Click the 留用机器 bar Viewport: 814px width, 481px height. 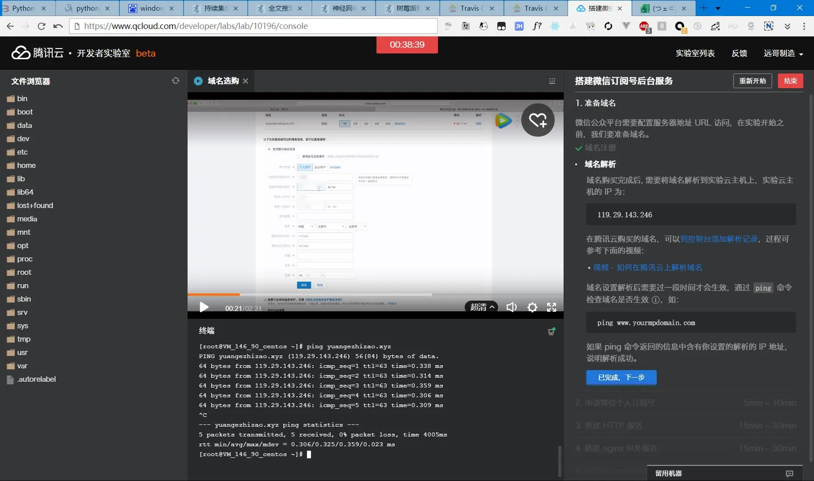[x=724, y=473]
